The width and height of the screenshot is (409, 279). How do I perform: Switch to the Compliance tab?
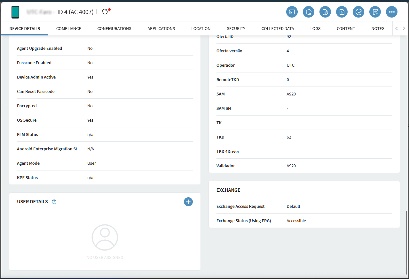pyautogui.click(x=69, y=28)
